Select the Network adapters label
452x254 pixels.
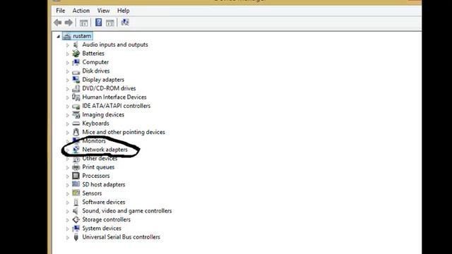[x=105, y=150]
